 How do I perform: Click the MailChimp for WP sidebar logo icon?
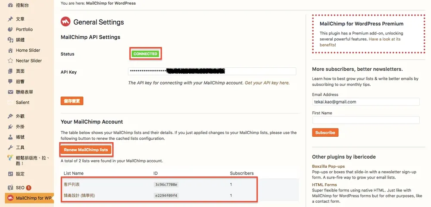10,198
